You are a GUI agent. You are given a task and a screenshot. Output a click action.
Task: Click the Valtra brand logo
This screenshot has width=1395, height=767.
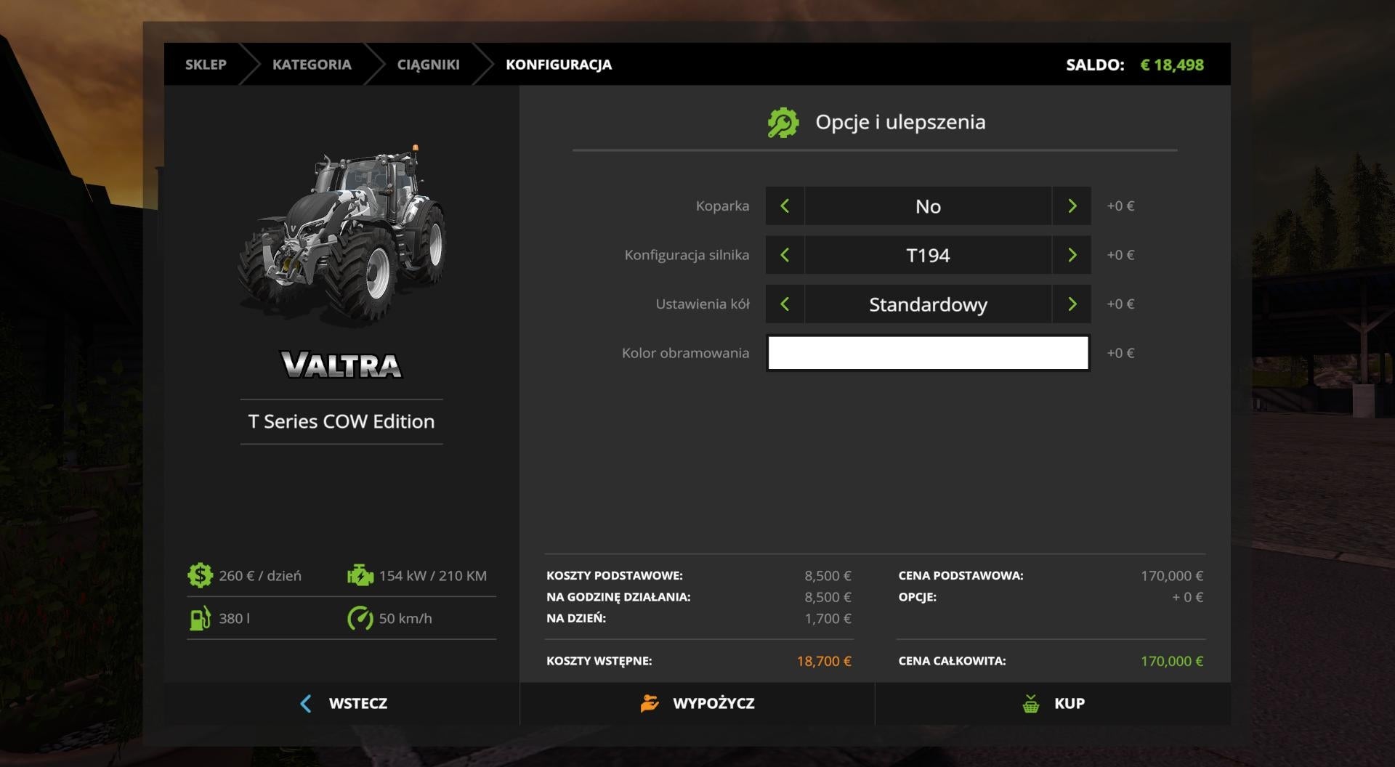point(341,365)
